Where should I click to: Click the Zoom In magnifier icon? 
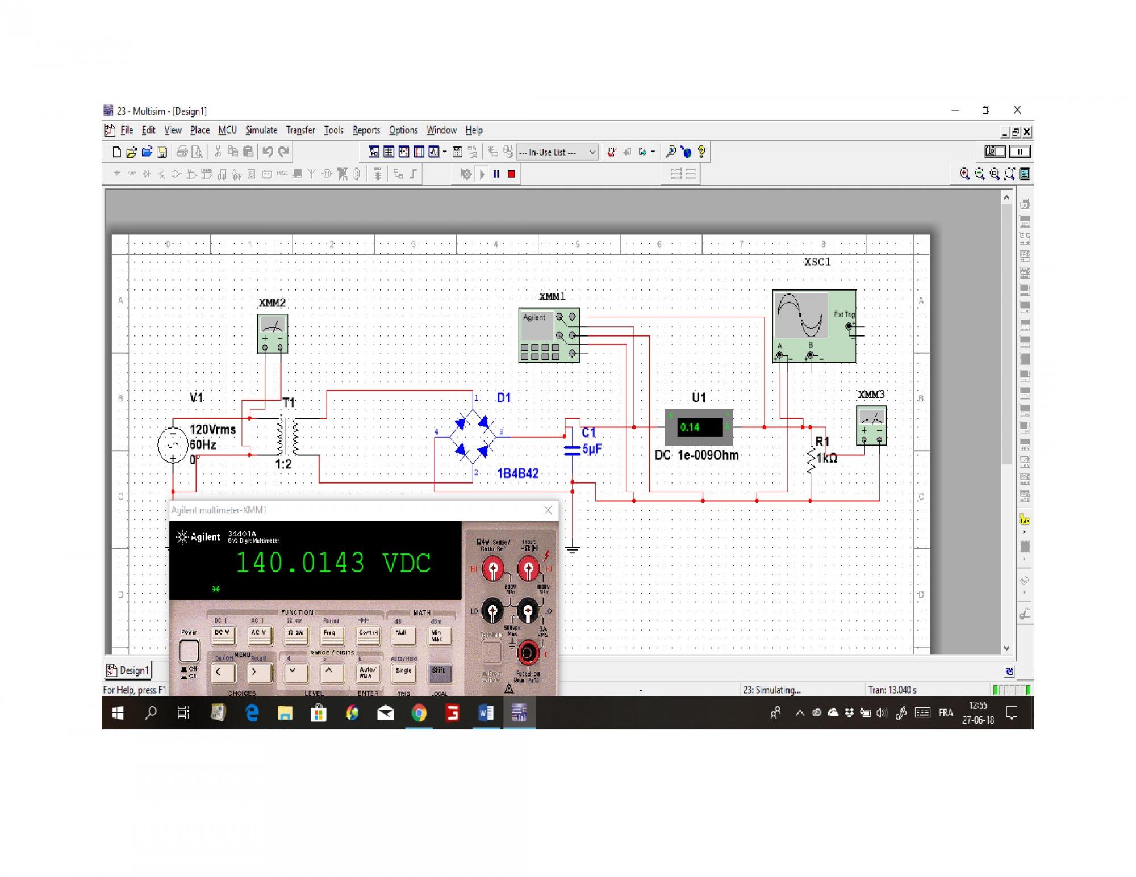[x=964, y=174]
